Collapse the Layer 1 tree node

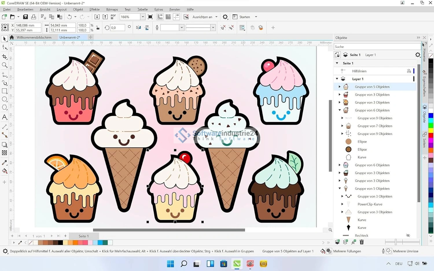pos(337,79)
